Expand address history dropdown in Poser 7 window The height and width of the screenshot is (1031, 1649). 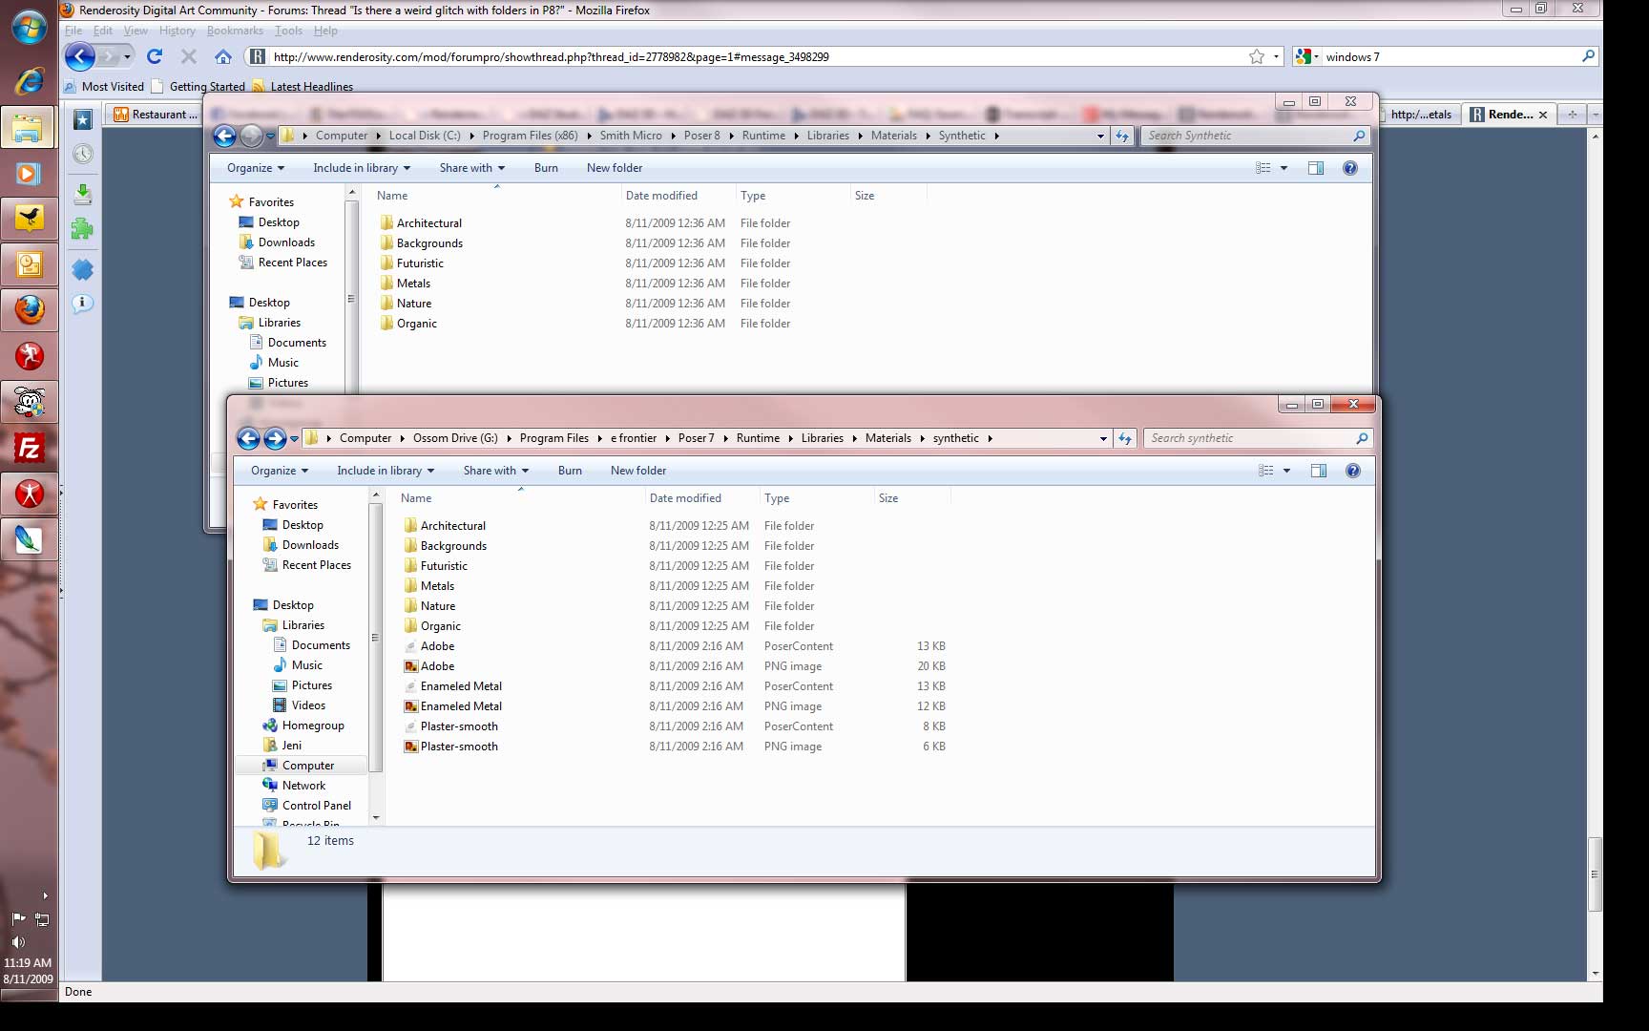(x=1103, y=438)
